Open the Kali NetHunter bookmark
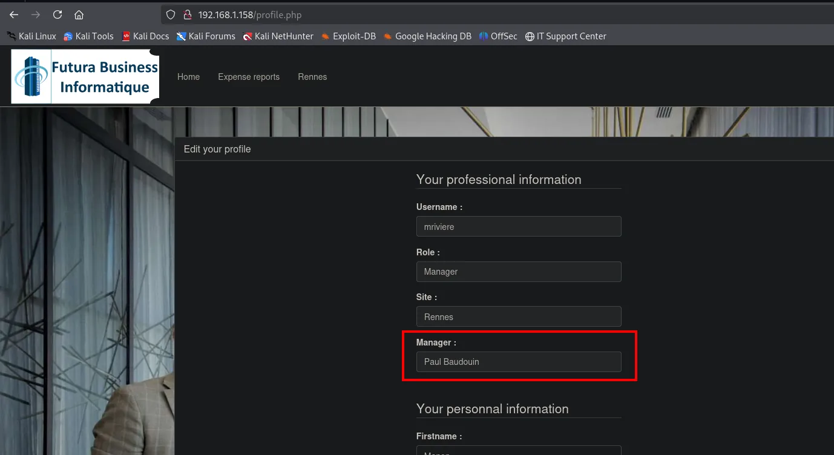Screen dimensions: 834x455 (x=278, y=36)
